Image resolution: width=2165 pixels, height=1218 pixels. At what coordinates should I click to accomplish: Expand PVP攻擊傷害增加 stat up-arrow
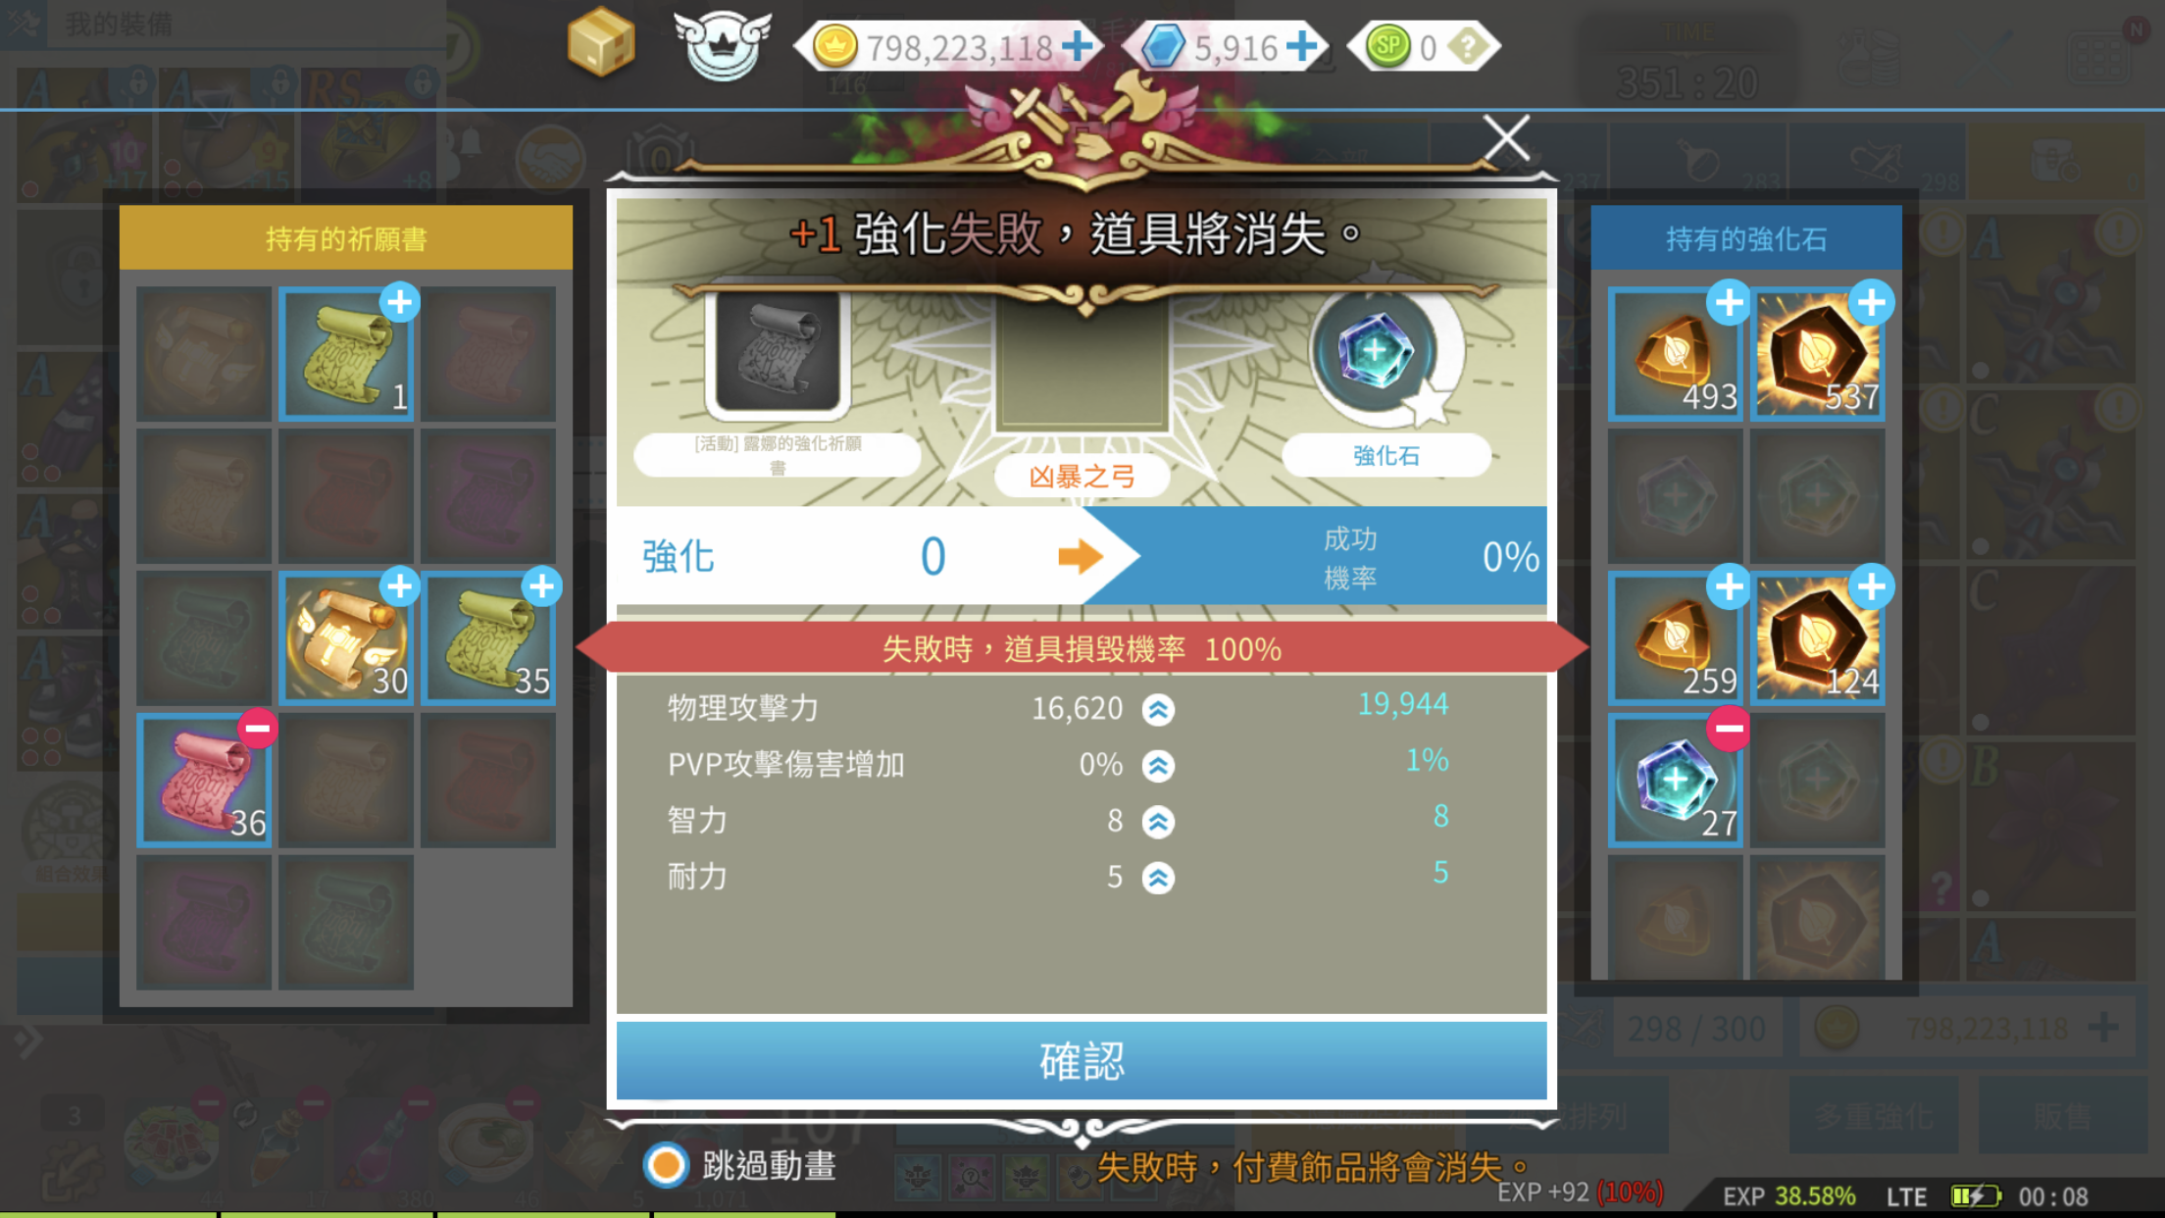[x=1158, y=765]
